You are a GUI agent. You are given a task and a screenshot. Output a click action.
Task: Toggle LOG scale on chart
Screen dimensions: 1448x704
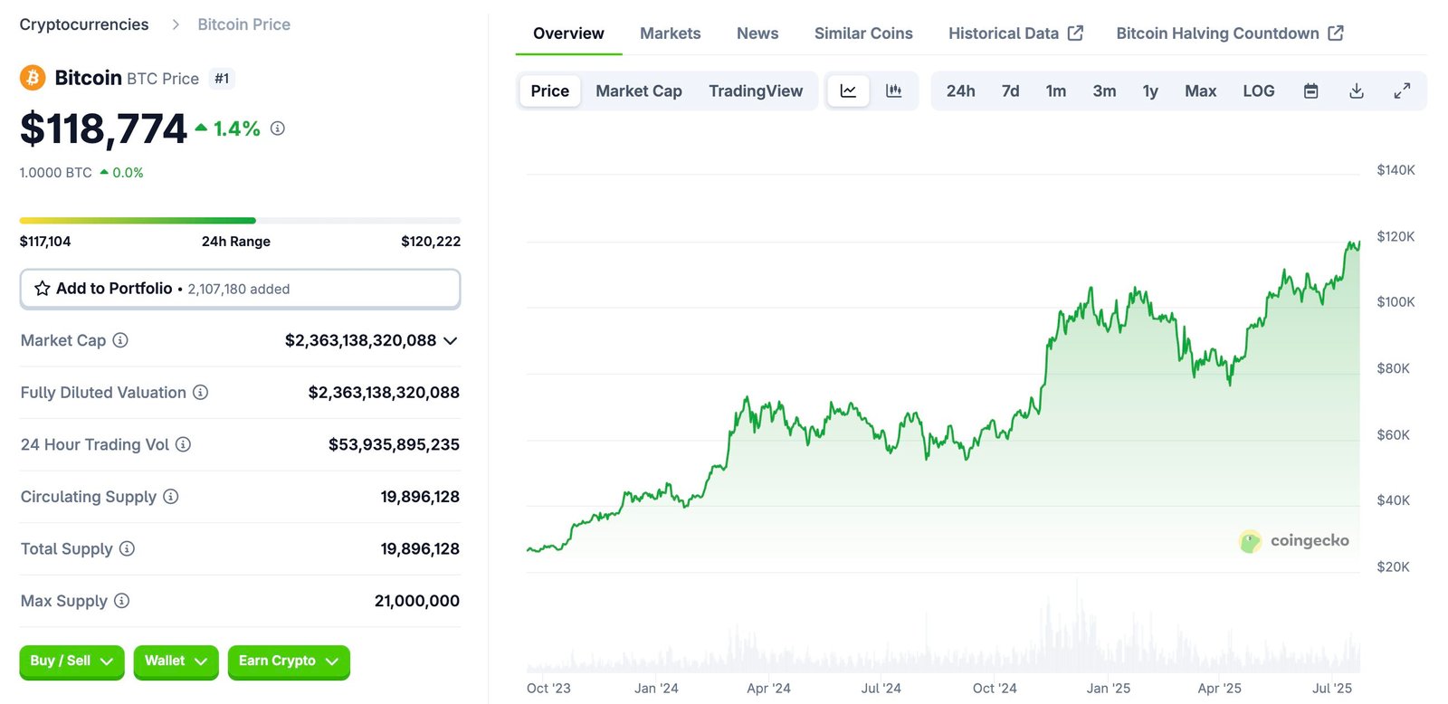pyautogui.click(x=1259, y=90)
